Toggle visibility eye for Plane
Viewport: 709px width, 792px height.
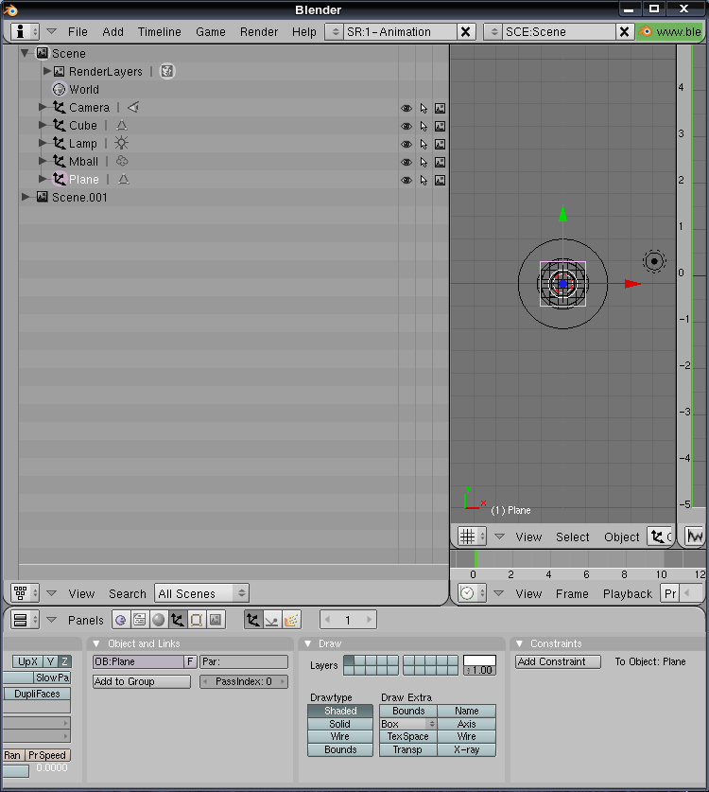coord(406,181)
